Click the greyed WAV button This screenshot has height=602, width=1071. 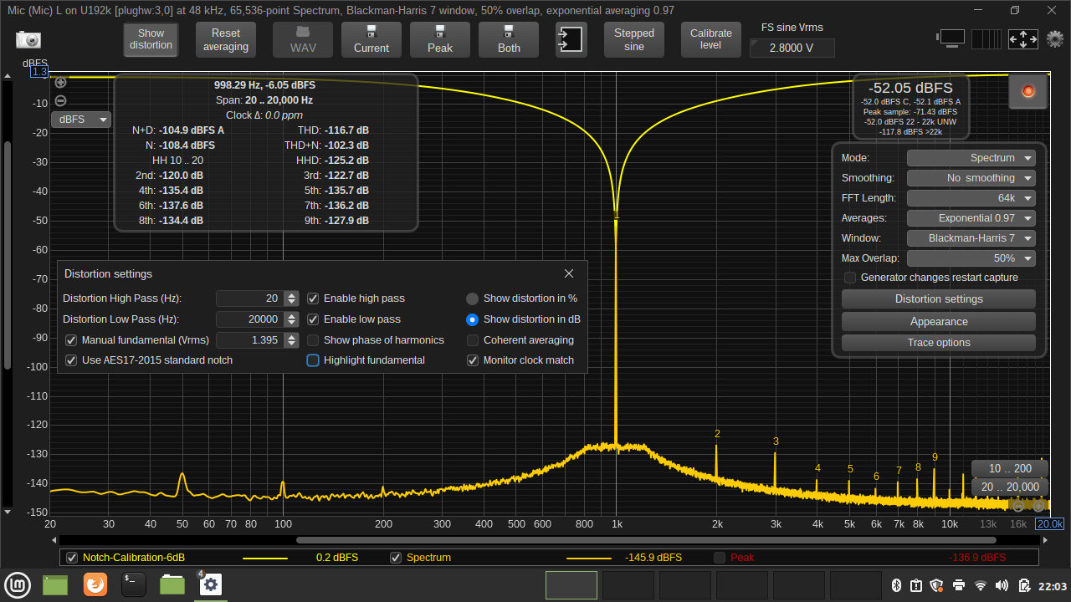click(x=303, y=39)
